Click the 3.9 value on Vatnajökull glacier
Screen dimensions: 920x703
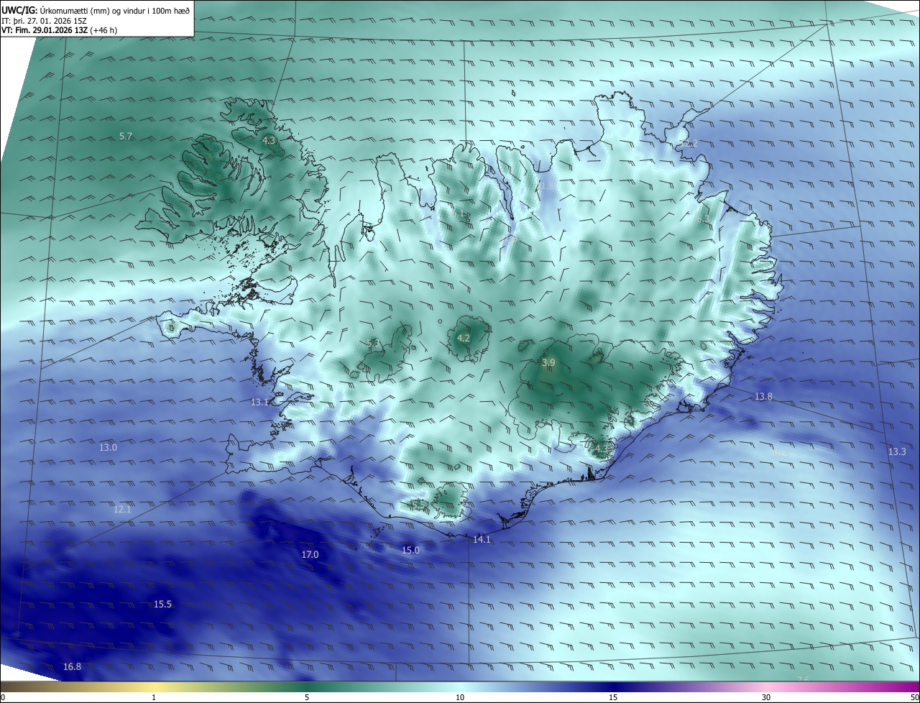pyautogui.click(x=548, y=363)
